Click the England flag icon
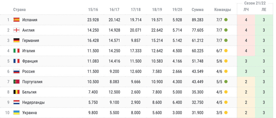The height and width of the screenshot is (118, 276). (x=16, y=30)
